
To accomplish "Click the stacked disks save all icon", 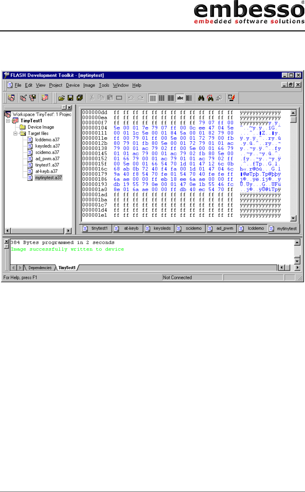I will coord(80,98).
